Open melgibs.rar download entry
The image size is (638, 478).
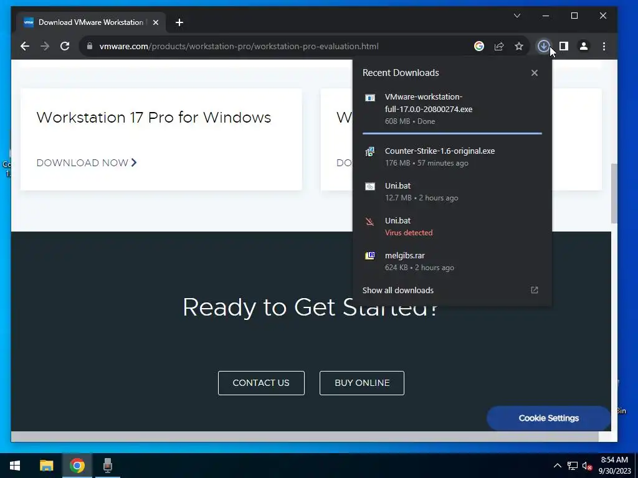coord(452,261)
